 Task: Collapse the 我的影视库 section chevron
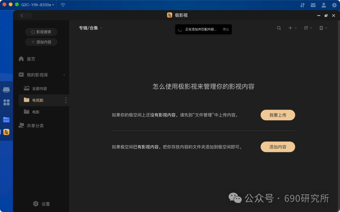click(64, 75)
